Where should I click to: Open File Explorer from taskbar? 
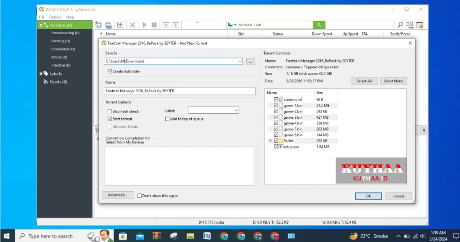pyautogui.click(x=190, y=236)
